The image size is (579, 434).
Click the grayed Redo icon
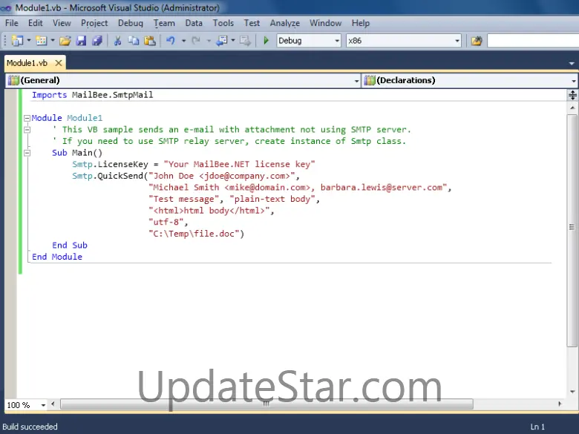pos(196,41)
